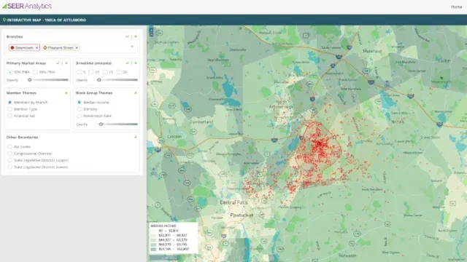
Task: Click the Branches panel heading
Action: point(15,36)
